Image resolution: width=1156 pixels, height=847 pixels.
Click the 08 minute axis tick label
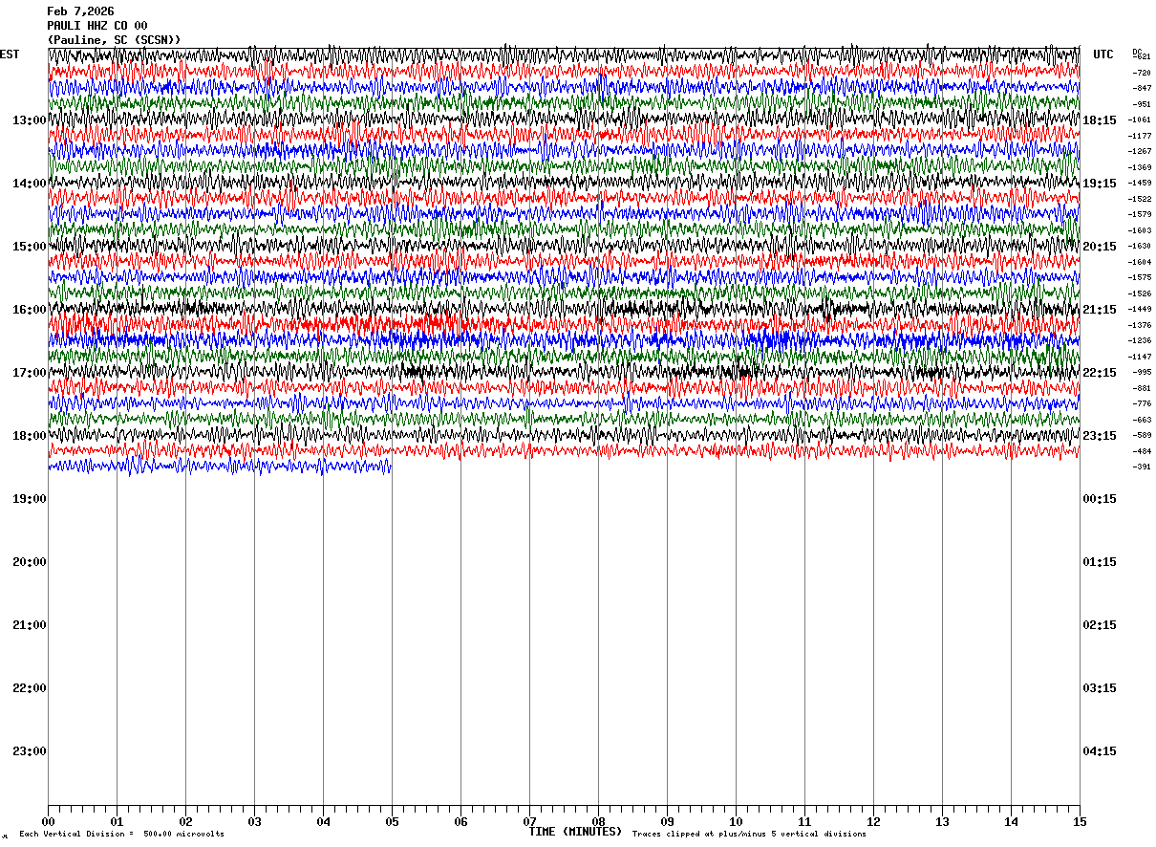[x=598, y=822]
